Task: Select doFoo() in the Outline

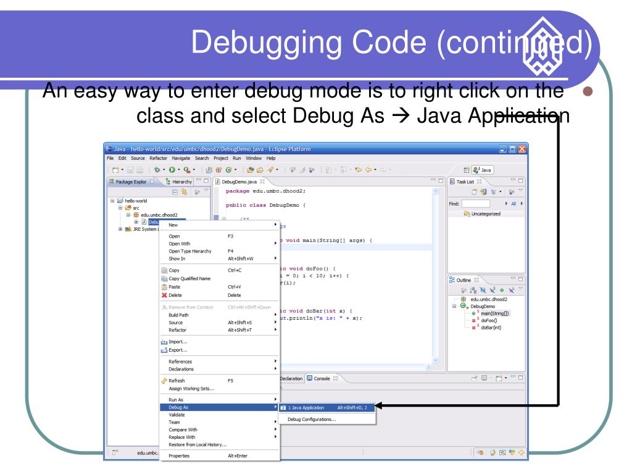Action: pos(489,321)
